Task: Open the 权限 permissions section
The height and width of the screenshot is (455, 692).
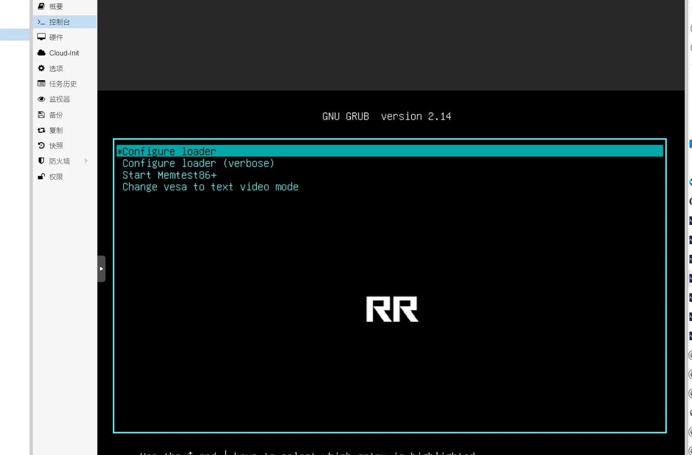Action: click(x=56, y=177)
